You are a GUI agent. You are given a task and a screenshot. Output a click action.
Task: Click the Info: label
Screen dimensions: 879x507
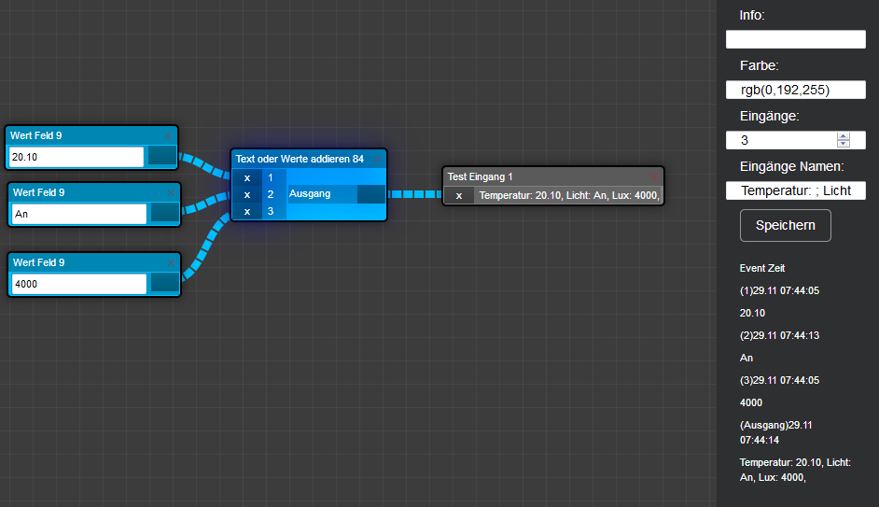click(x=752, y=15)
